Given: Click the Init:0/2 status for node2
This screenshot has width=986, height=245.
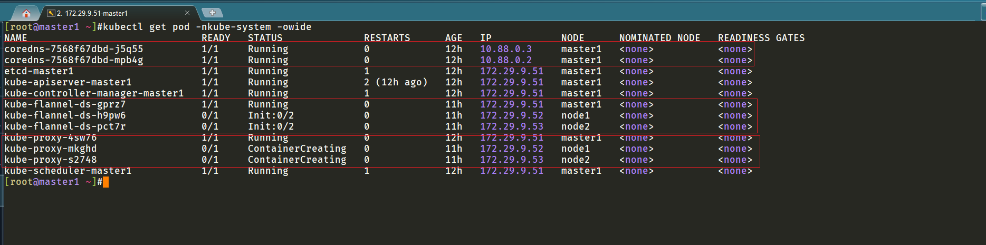Looking at the screenshot, I should (271, 126).
